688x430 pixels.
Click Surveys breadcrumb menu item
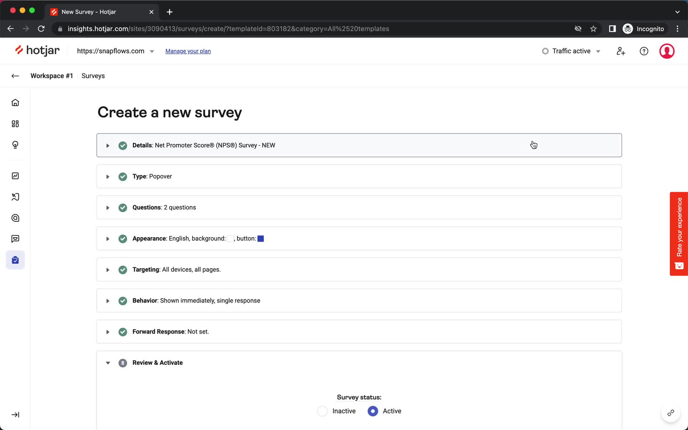(x=94, y=76)
